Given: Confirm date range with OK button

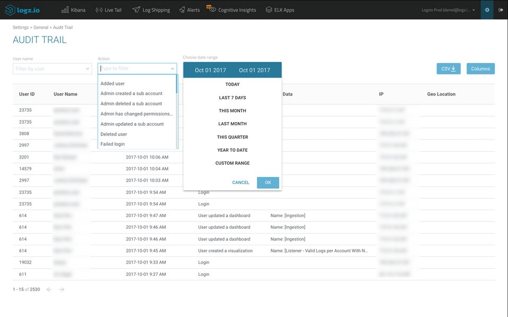Looking at the screenshot, I should tap(268, 182).
